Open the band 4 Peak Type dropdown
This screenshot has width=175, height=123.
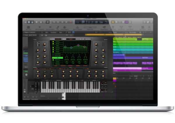click(85, 63)
